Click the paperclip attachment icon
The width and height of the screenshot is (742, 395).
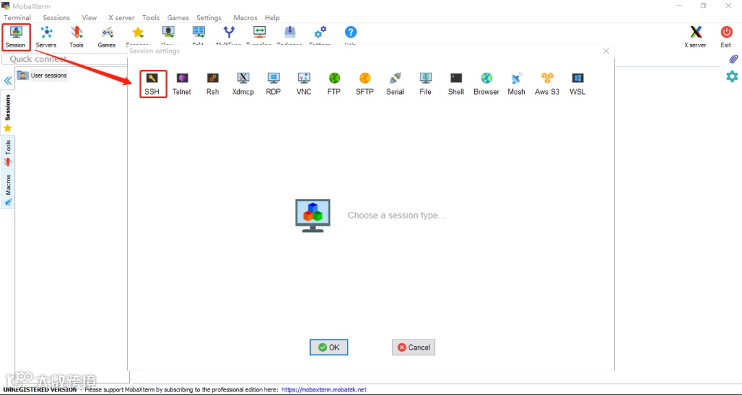coord(732,60)
